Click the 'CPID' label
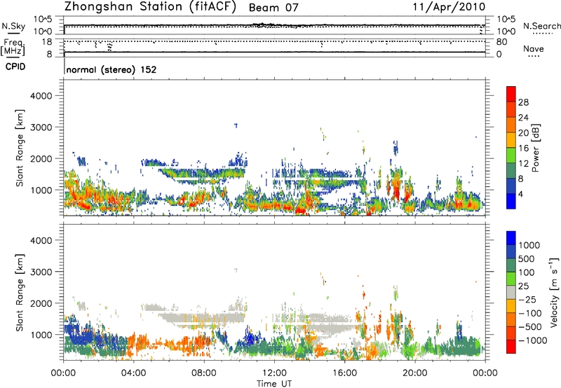 (15, 67)
